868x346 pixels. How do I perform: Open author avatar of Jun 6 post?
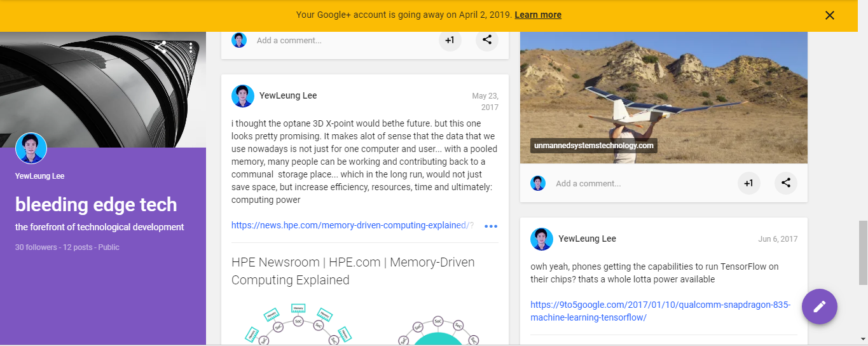542,239
